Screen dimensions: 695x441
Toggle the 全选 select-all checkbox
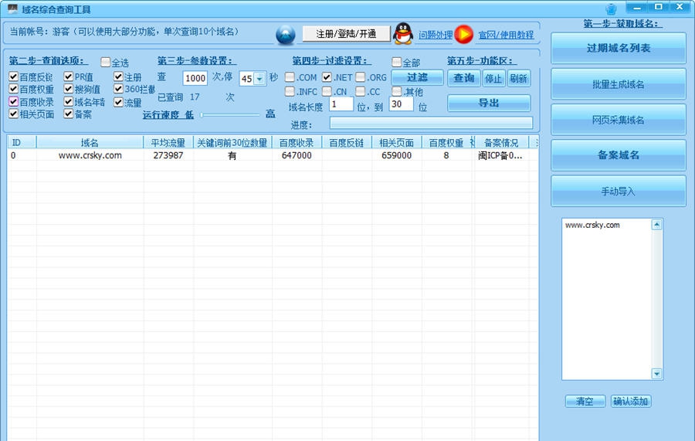tap(106, 63)
